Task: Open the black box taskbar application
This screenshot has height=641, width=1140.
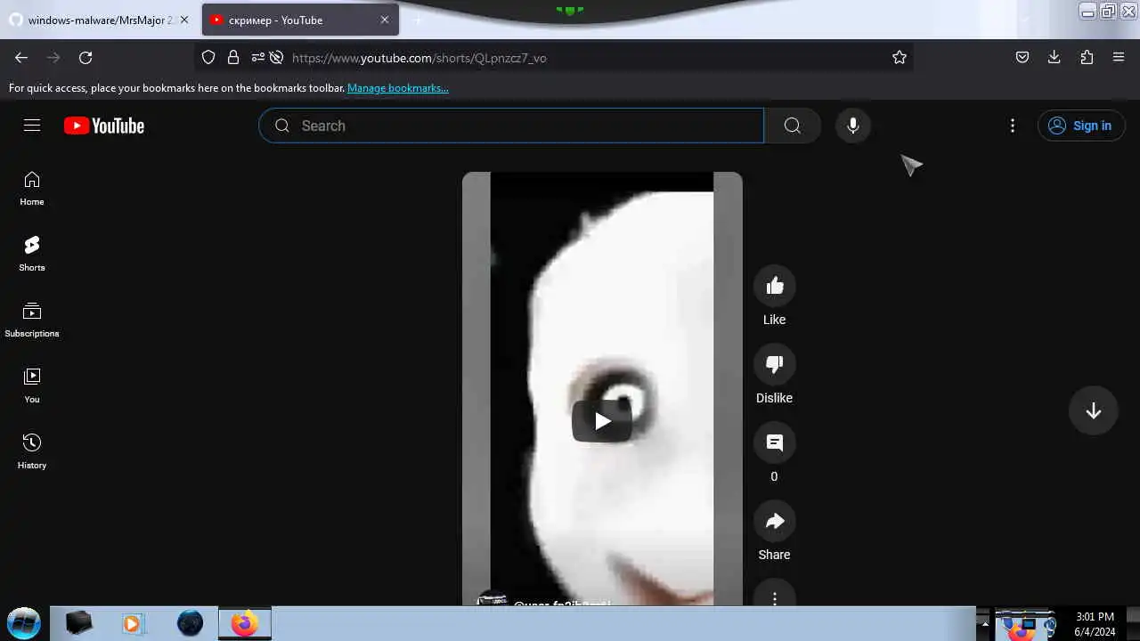Action: 78,623
